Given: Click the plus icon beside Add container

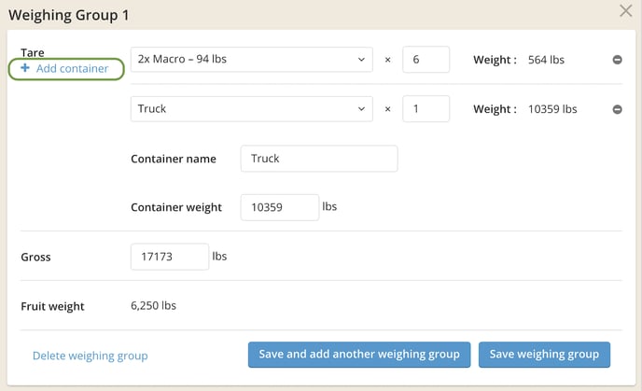Looking at the screenshot, I should (x=25, y=68).
